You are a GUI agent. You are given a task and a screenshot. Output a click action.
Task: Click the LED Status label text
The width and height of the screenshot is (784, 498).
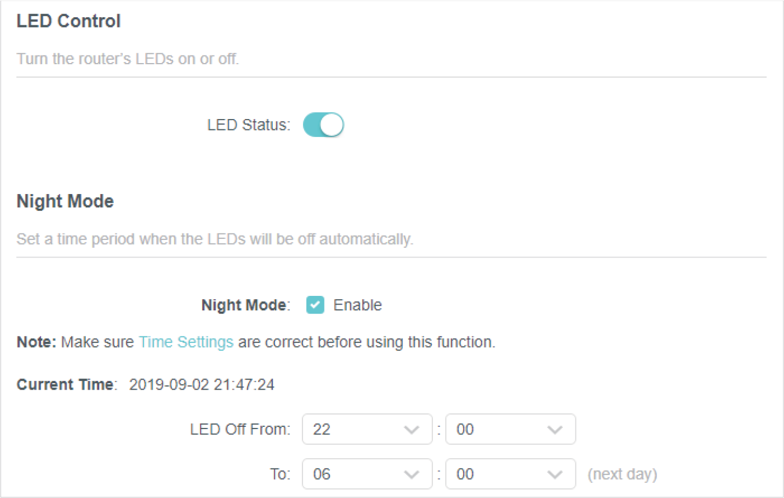[x=249, y=125]
